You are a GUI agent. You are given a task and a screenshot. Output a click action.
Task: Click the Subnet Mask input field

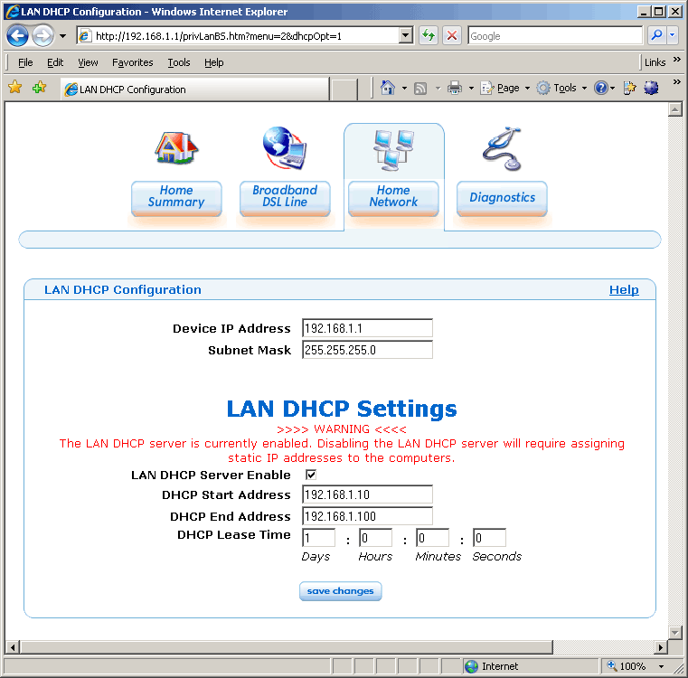point(367,350)
